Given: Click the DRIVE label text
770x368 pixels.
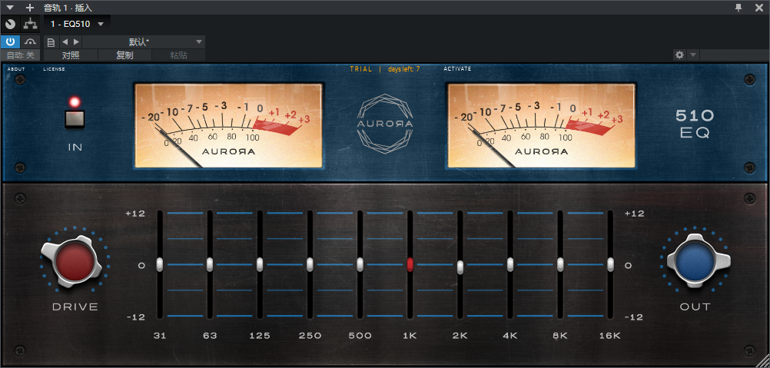Looking at the screenshot, I should pyautogui.click(x=75, y=307).
